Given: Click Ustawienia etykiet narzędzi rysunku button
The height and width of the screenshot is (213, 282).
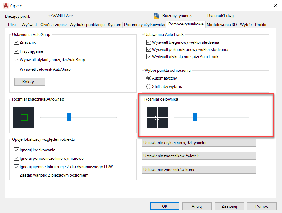Looking at the screenshot, I should coord(199,143).
